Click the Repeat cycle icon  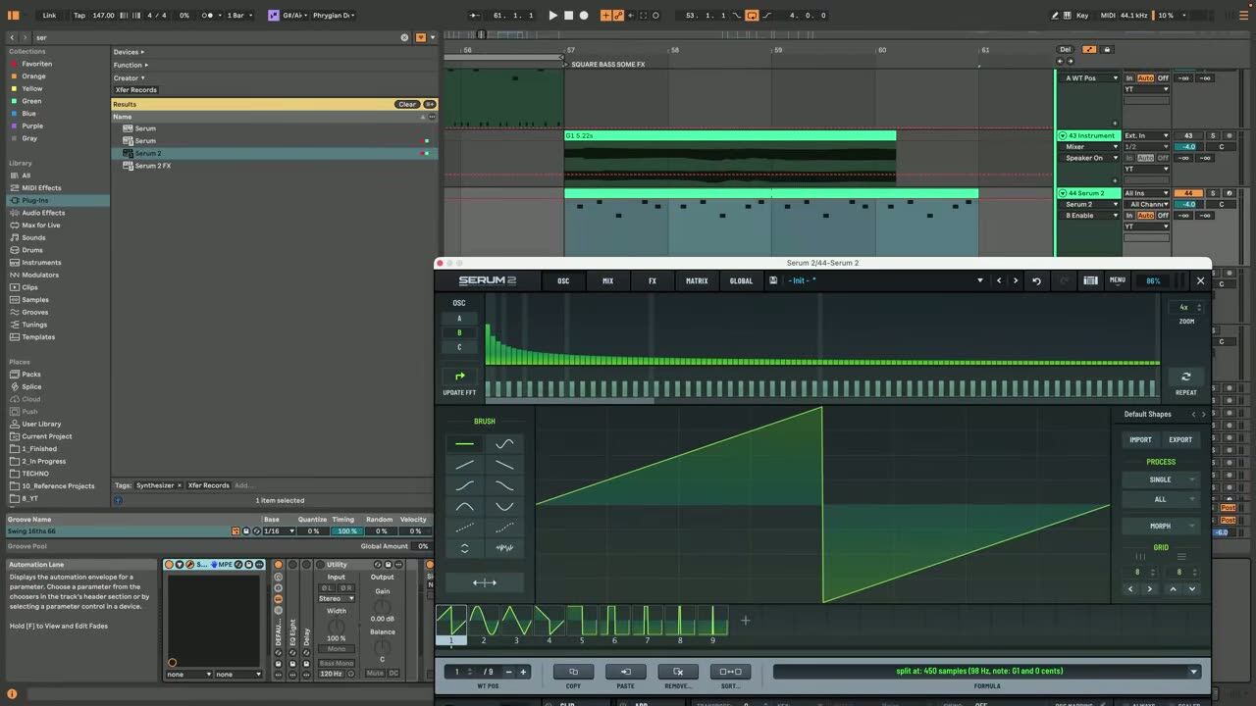pos(1185,377)
